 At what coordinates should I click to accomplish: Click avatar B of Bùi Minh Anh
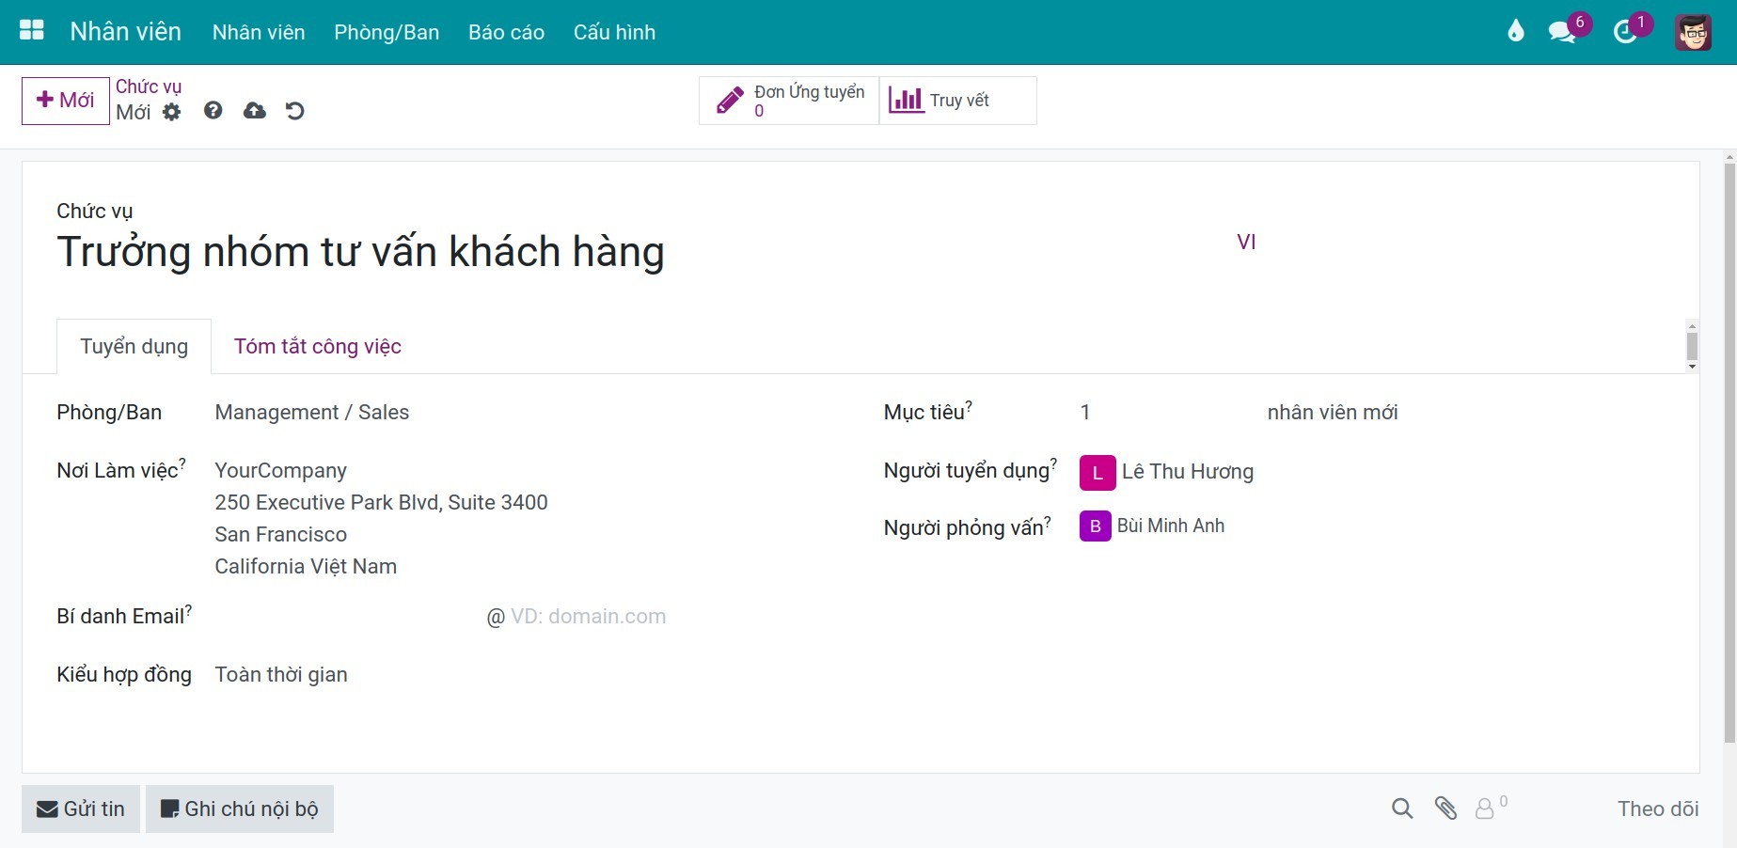pyautogui.click(x=1095, y=526)
